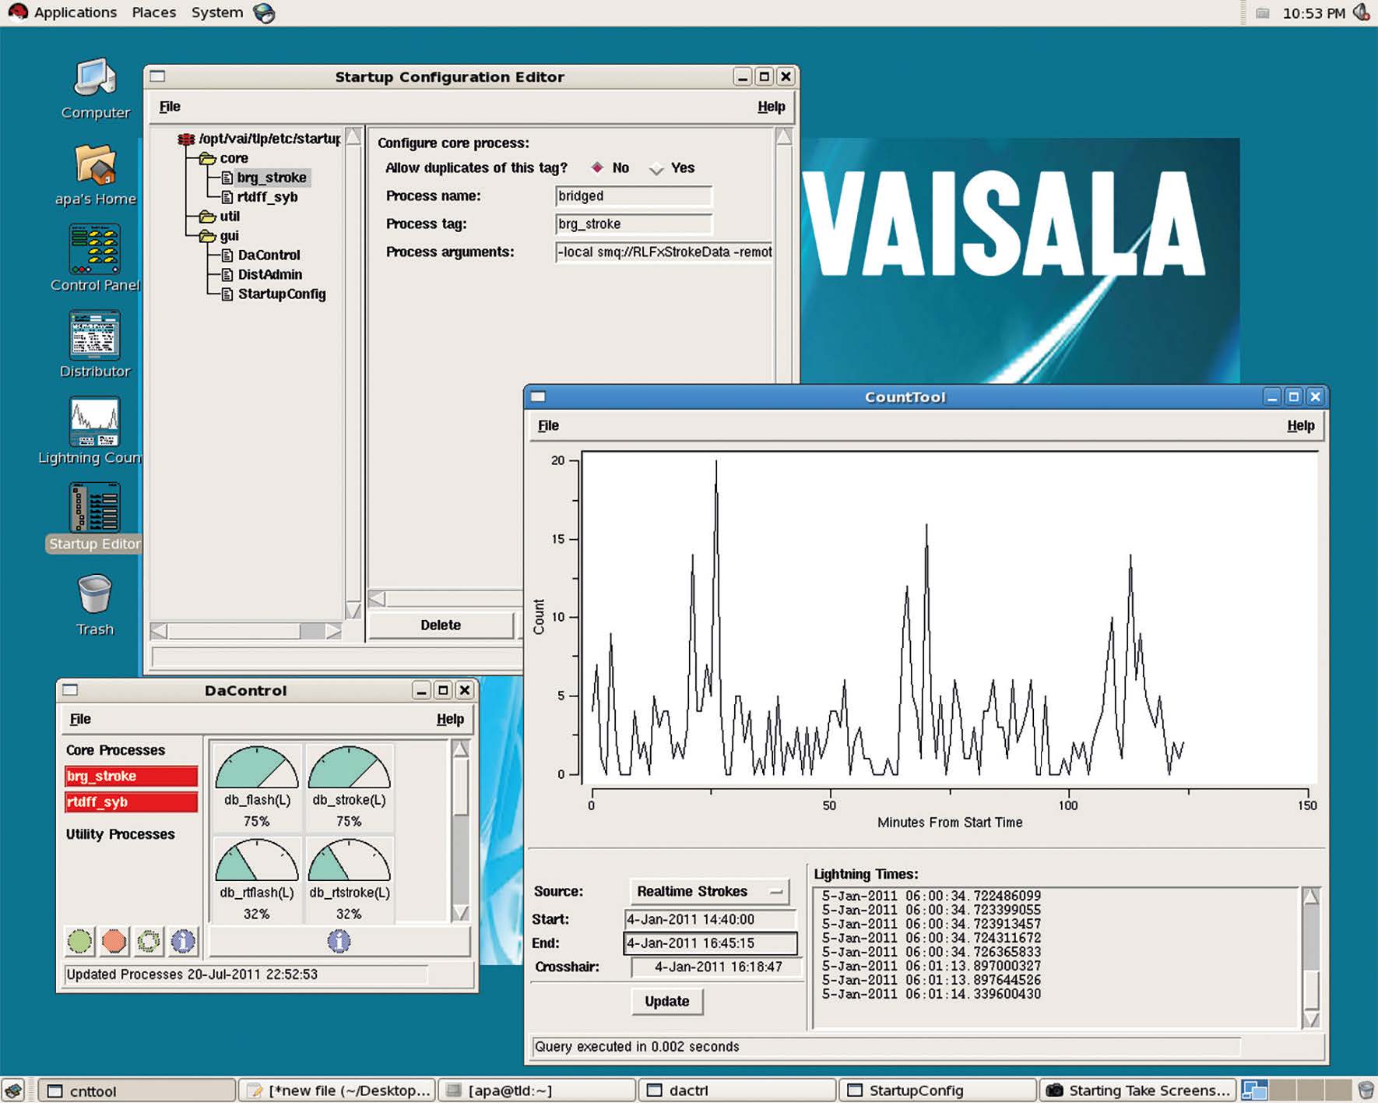Image resolution: width=1378 pixels, height=1103 pixels.
Task: Click the volume icon in the top panel
Action: click(1362, 12)
